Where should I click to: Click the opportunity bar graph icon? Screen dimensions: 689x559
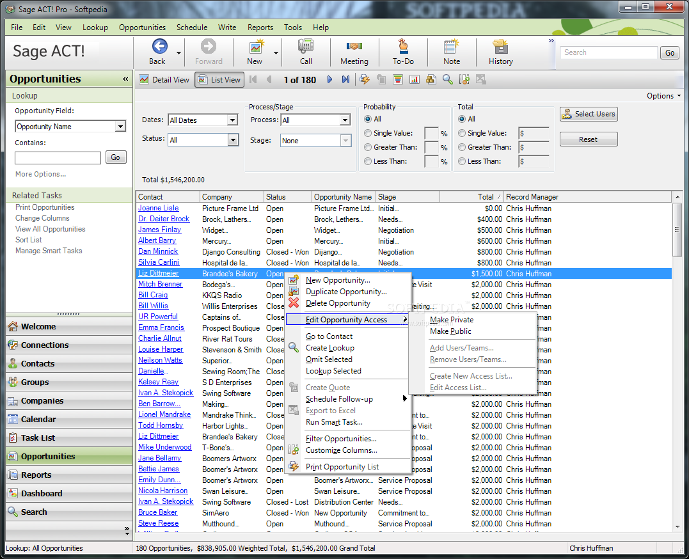[x=415, y=79]
